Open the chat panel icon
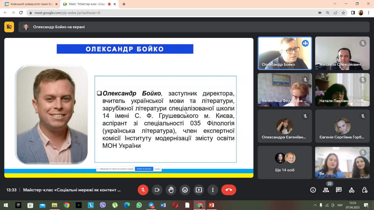 [339, 190]
